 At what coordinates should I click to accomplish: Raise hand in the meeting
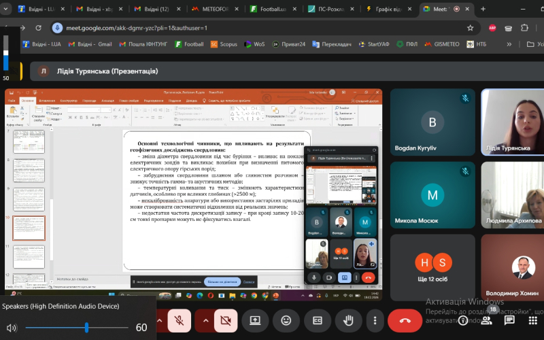348,320
